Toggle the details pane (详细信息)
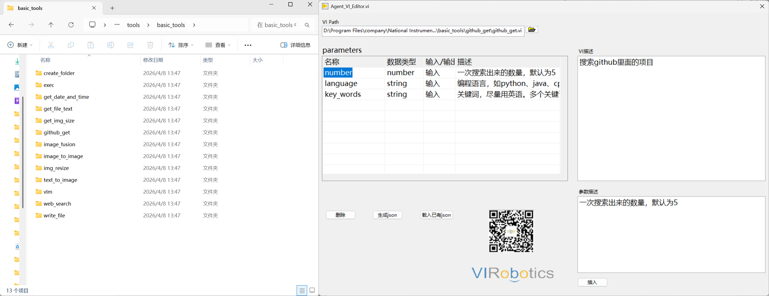This screenshot has height=296, width=769. tap(295, 45)
